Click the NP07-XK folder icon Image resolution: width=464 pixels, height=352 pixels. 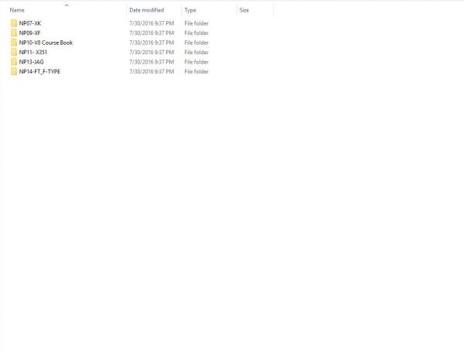(14, 23)
